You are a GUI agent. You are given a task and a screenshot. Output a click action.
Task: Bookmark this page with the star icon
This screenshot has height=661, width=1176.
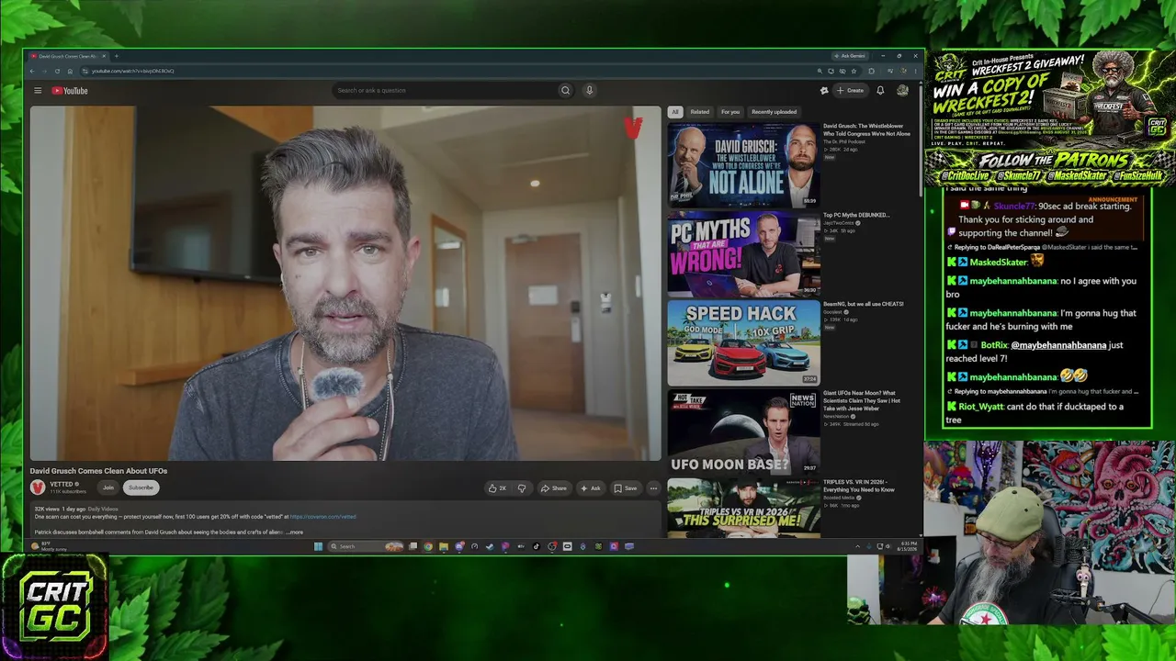pyautogui.click(x=854, y=71)
